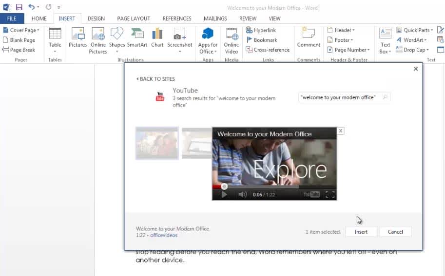Viewport: 445px width, 276px height.
Task: Click the YouTube search text field
Action: click(340, 97)
